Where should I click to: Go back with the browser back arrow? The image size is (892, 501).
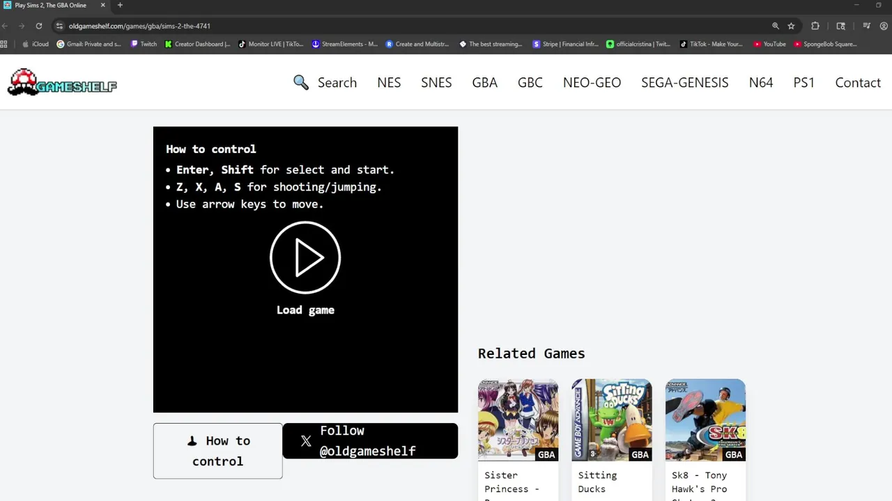pos(5,26)
